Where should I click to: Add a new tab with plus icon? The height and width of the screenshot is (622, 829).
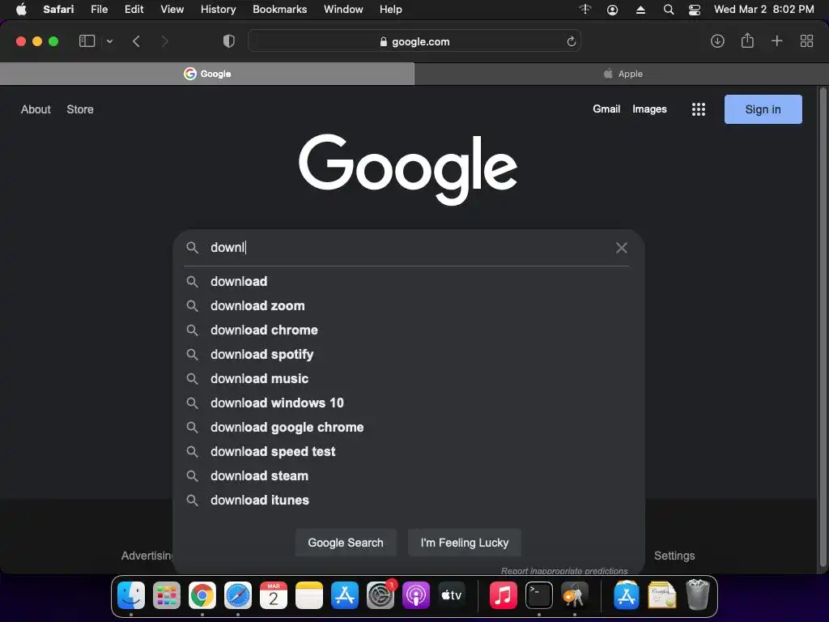point(776,40)
